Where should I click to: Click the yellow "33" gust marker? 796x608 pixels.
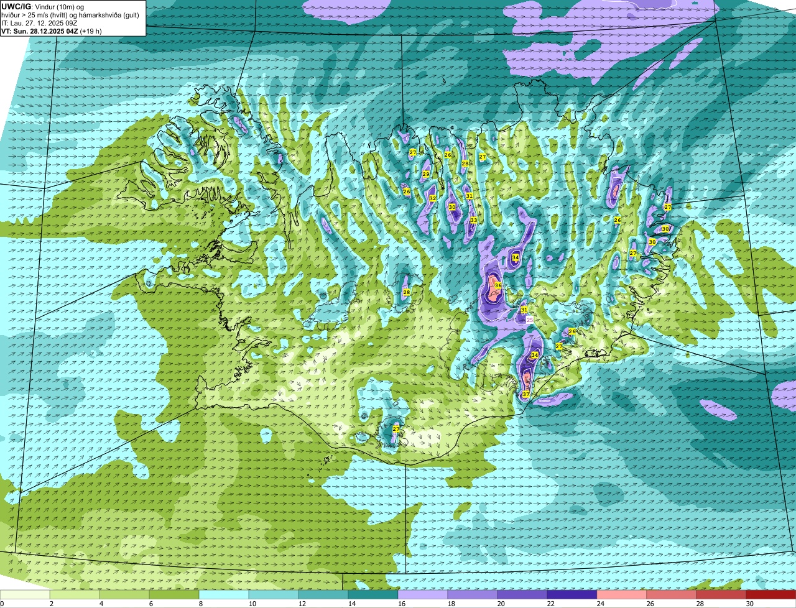[x=473, y=220]
